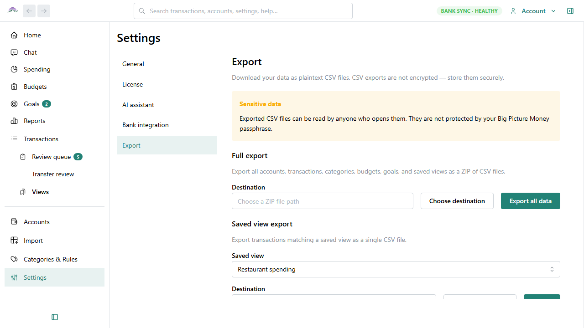Viewport: 584px width, 328px height.
Task: Open Accounts in the sidebar
Action: click(x=54, y=222)
